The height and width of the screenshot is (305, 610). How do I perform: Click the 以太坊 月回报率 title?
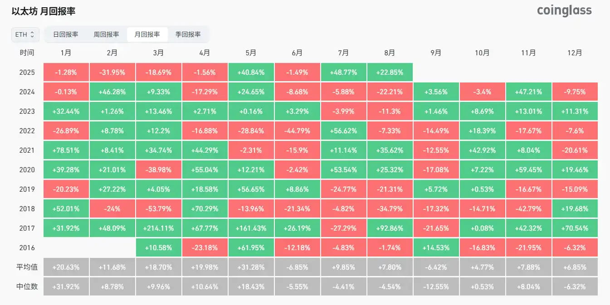pos(44,11)
